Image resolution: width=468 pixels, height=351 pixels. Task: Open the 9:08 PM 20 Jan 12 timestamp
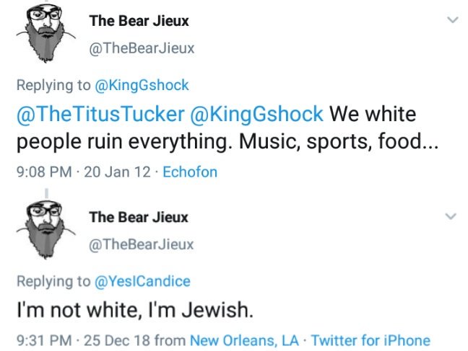(x=81, y=172)
